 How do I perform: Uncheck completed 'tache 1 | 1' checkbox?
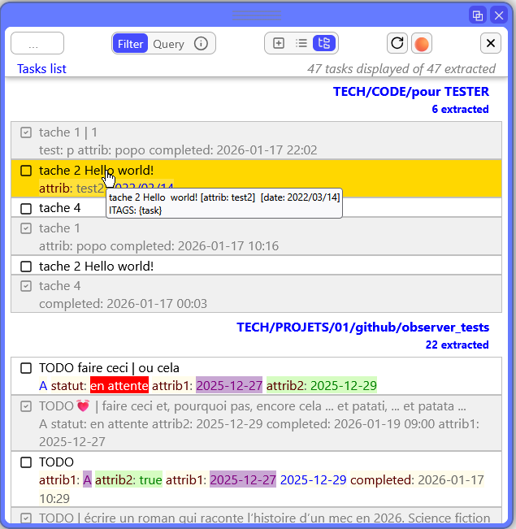coord(26,132)
